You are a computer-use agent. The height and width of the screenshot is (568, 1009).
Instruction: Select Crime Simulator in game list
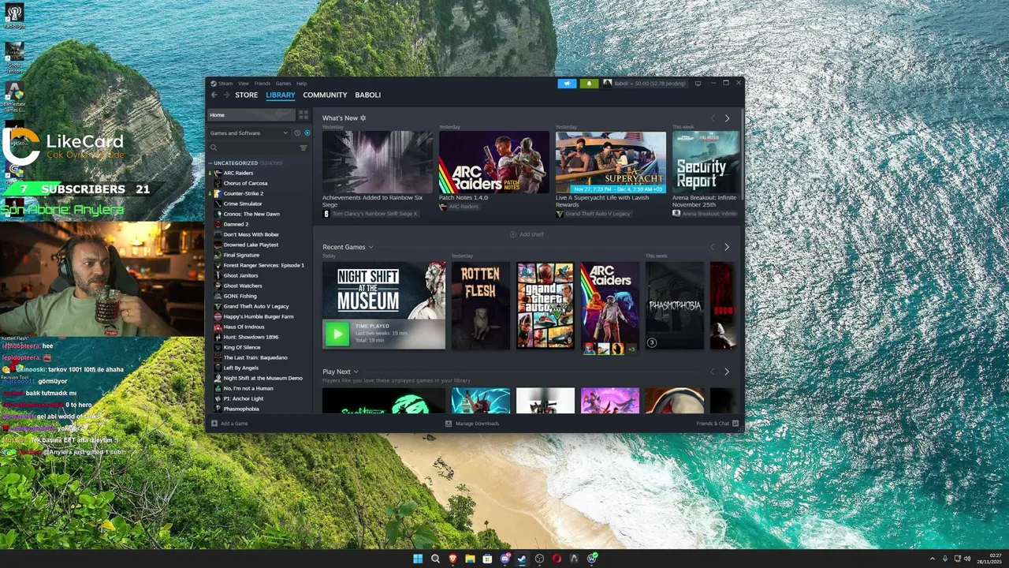pos(243,204)
